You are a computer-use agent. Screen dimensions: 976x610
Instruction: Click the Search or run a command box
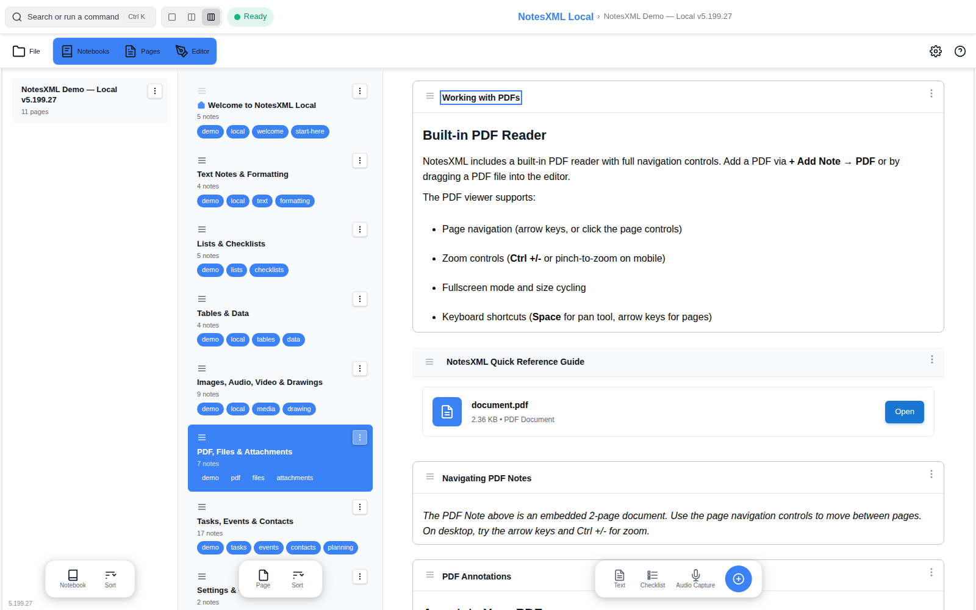(x=81, y=17)
